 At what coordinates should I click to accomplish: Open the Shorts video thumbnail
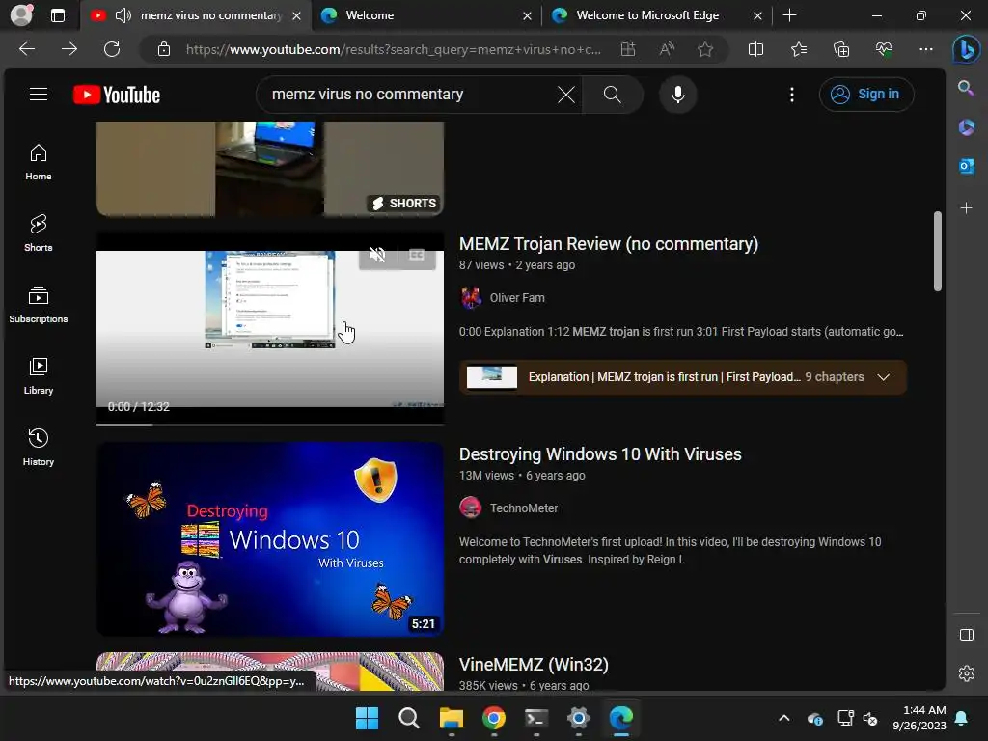pos(270,168)
